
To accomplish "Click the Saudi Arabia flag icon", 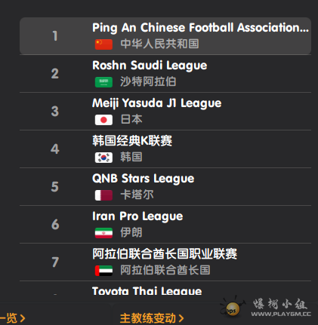I will 103,82.
